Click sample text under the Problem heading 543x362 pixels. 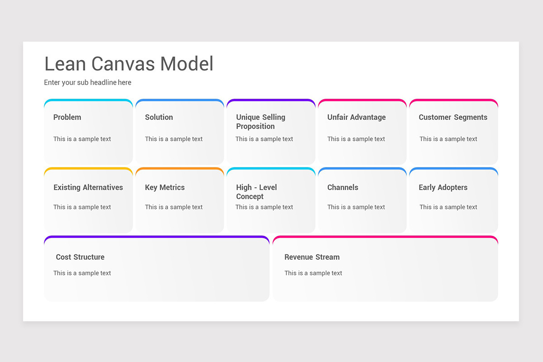click(82, 139)
